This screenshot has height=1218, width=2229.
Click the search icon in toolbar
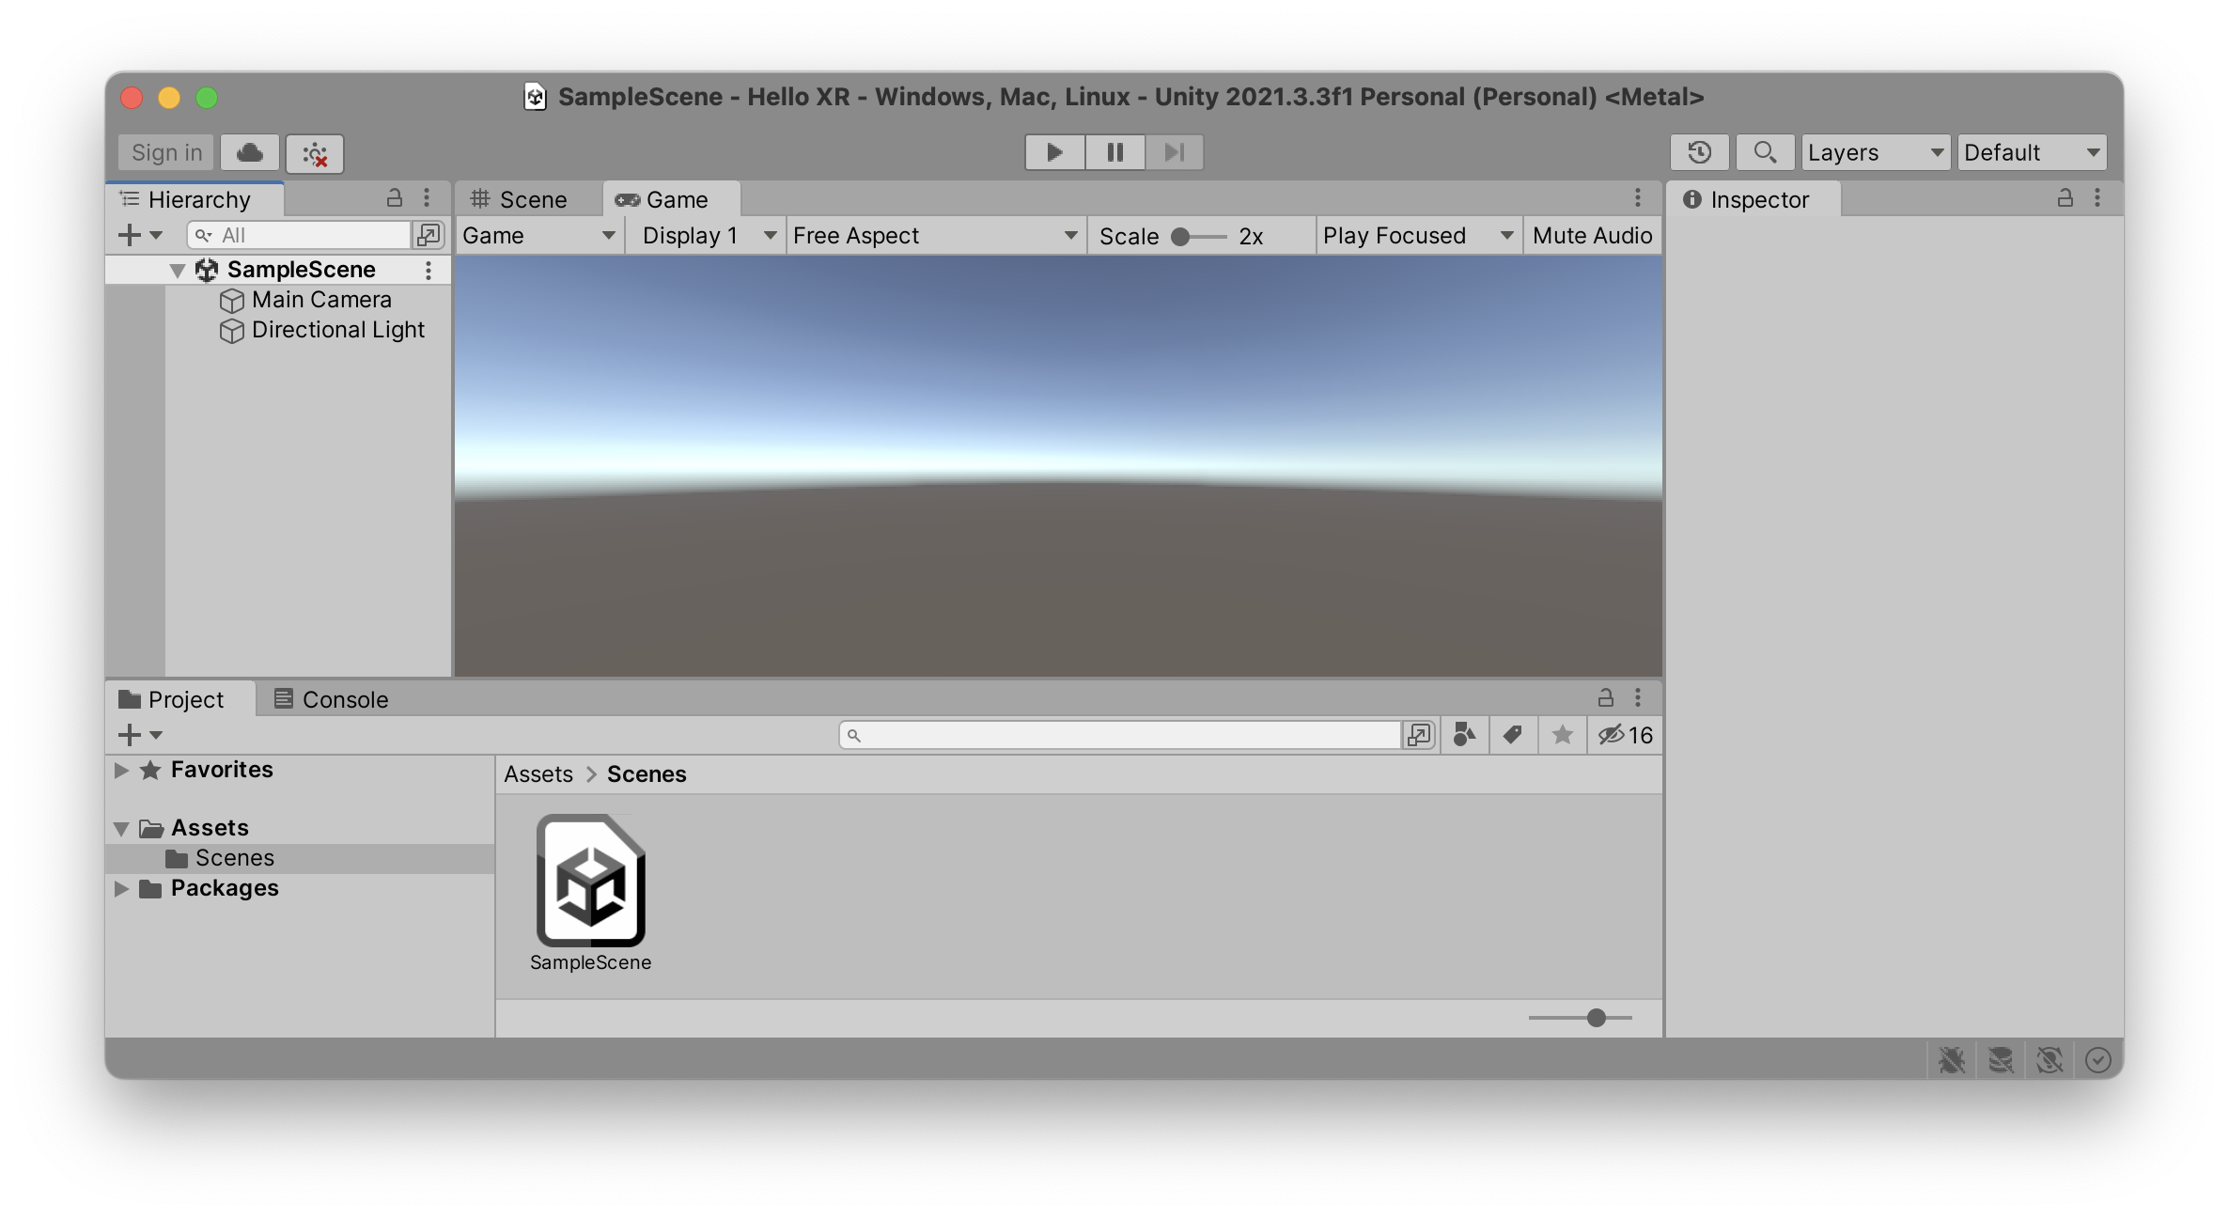tap(1765, 150)
